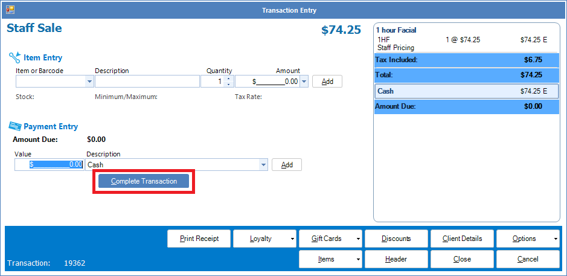Open Client Details
The width and height of the screenshot is (567, 276).
click(x=462, y=239)
